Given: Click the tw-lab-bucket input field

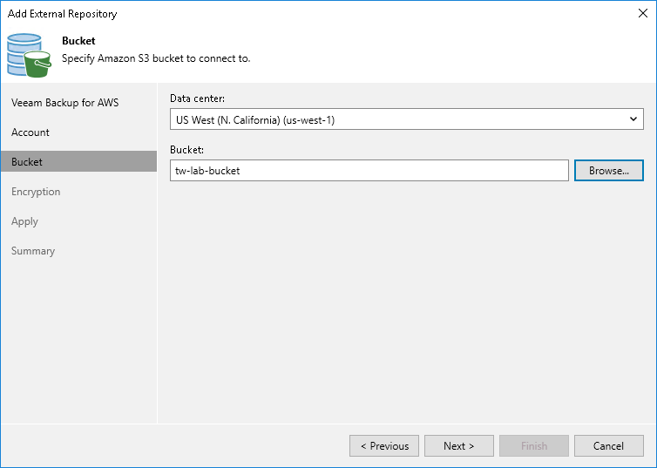Looking at the screenshot, I should (369, 171).
